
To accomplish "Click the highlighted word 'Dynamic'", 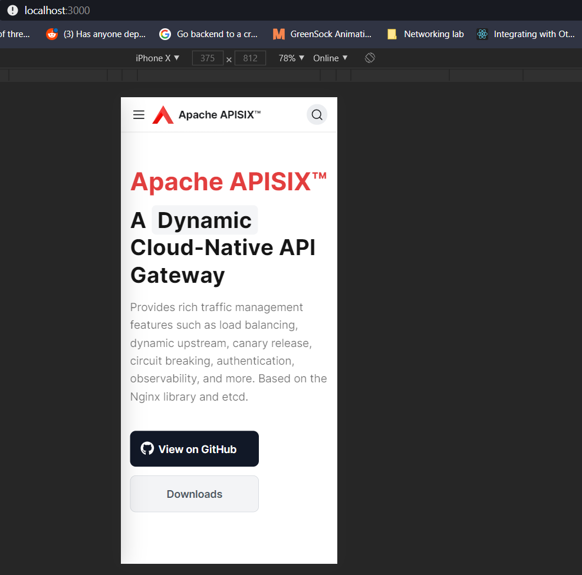I will tap(205, 220).
